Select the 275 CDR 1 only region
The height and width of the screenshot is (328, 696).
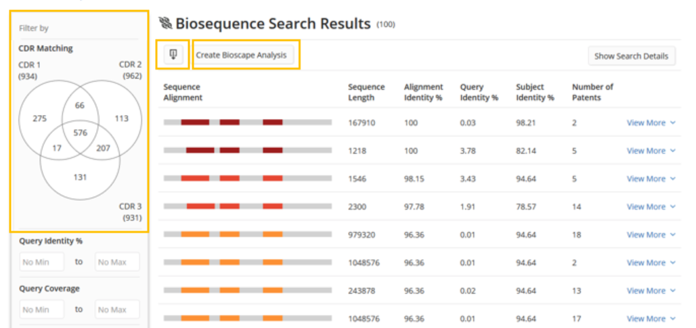point(40,118)
